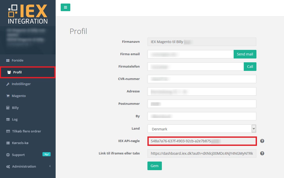Click the Call button
Screen dimensions: 284x178
click(x=250, y=67)
